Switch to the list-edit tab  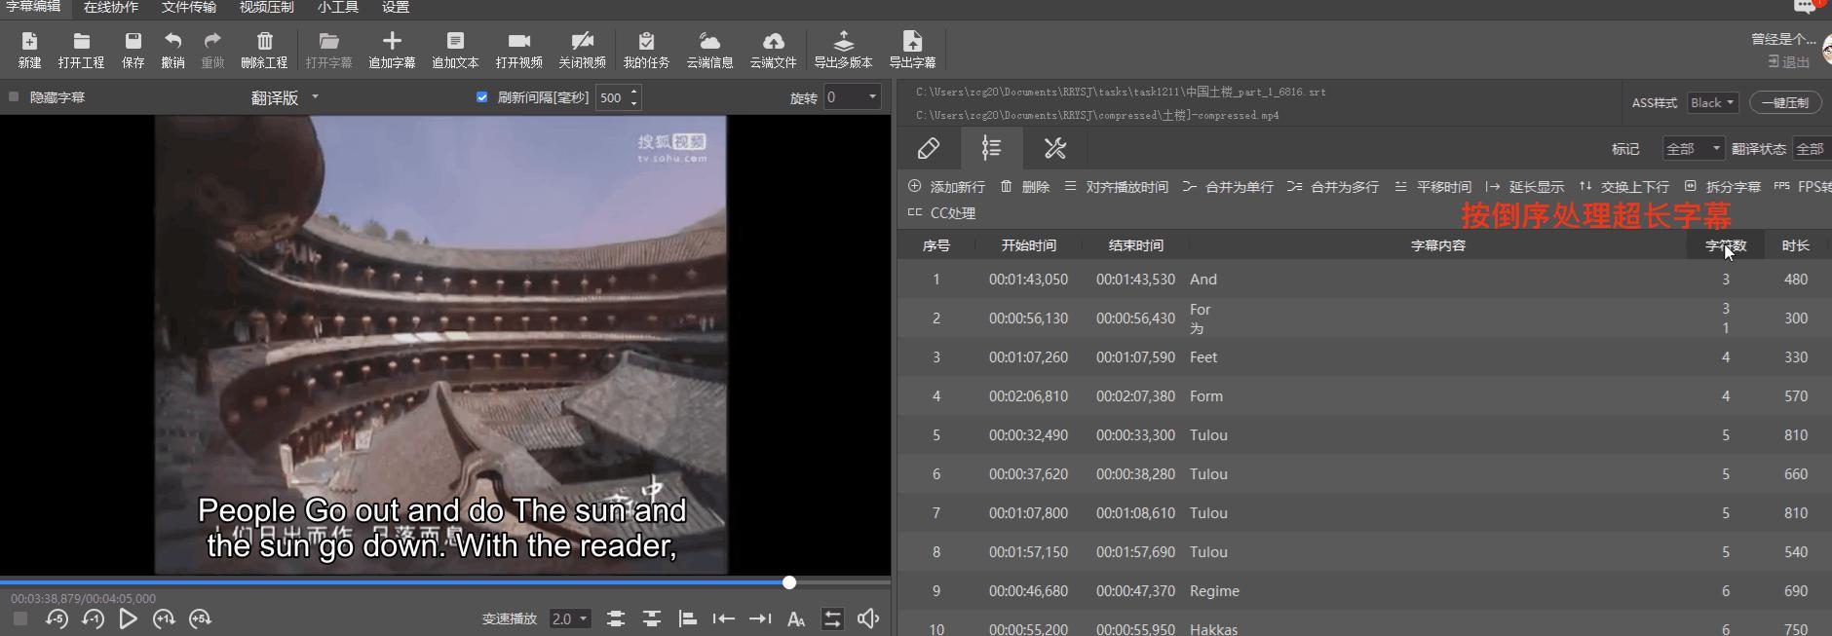pos(991,148)
